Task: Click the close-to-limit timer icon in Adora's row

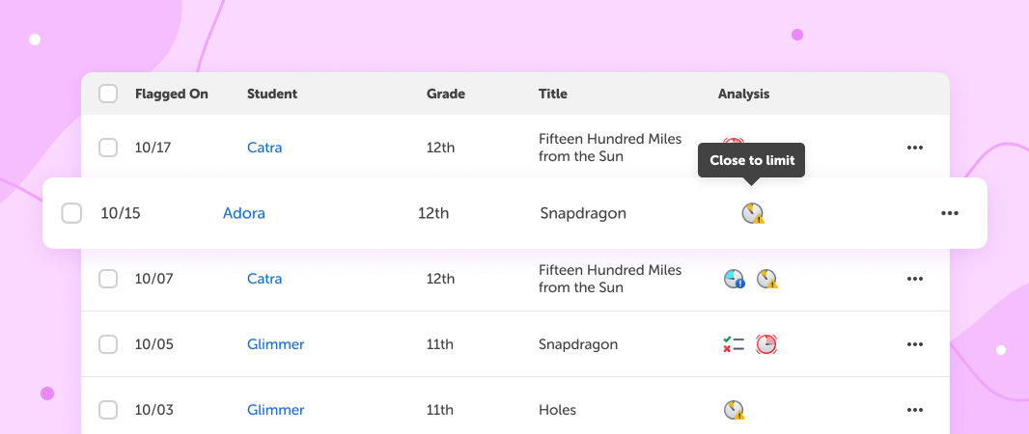Action: pyautogui.click(x=753, y=213)
